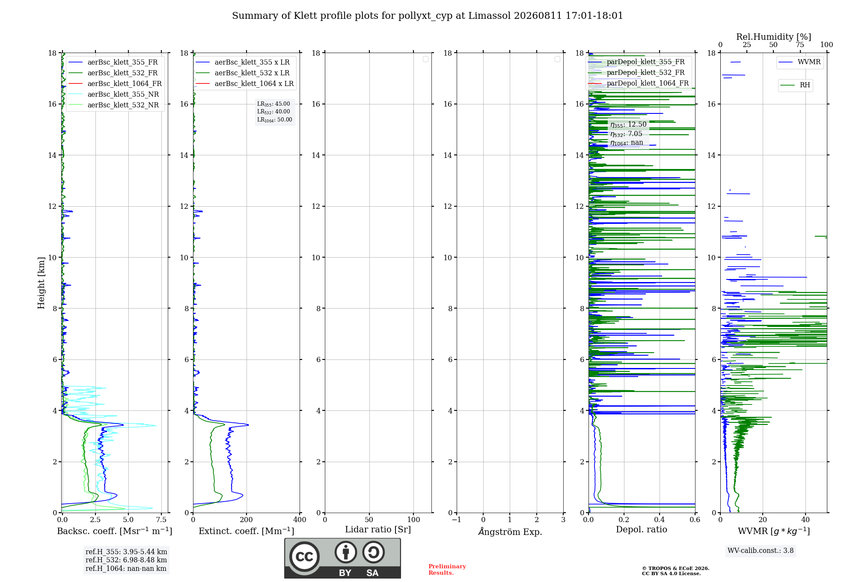Click the 'Lidar ratio [Sr]' x-axis label
856x582 pixels.
[378, 530]
